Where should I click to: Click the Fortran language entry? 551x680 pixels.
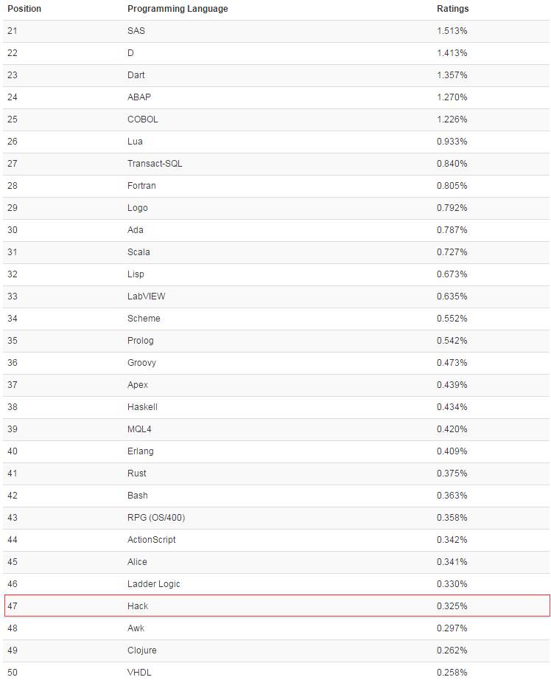141,186
